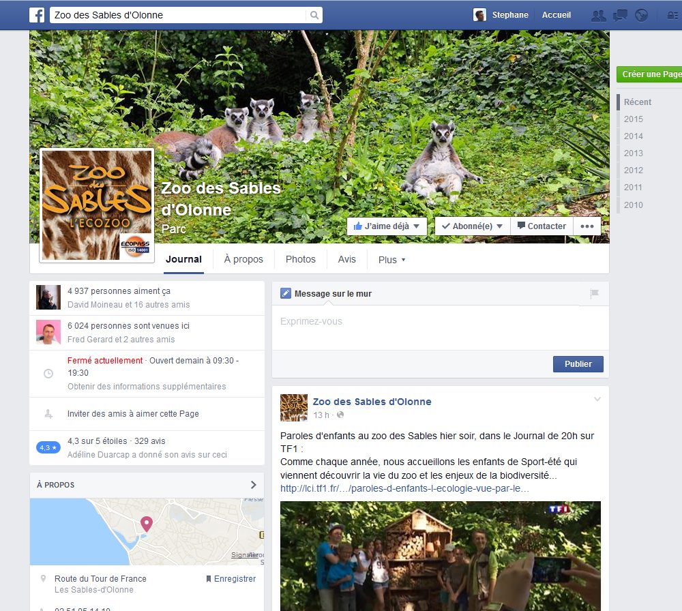Click 'David Moineau et 16 autres amis'

128,304
